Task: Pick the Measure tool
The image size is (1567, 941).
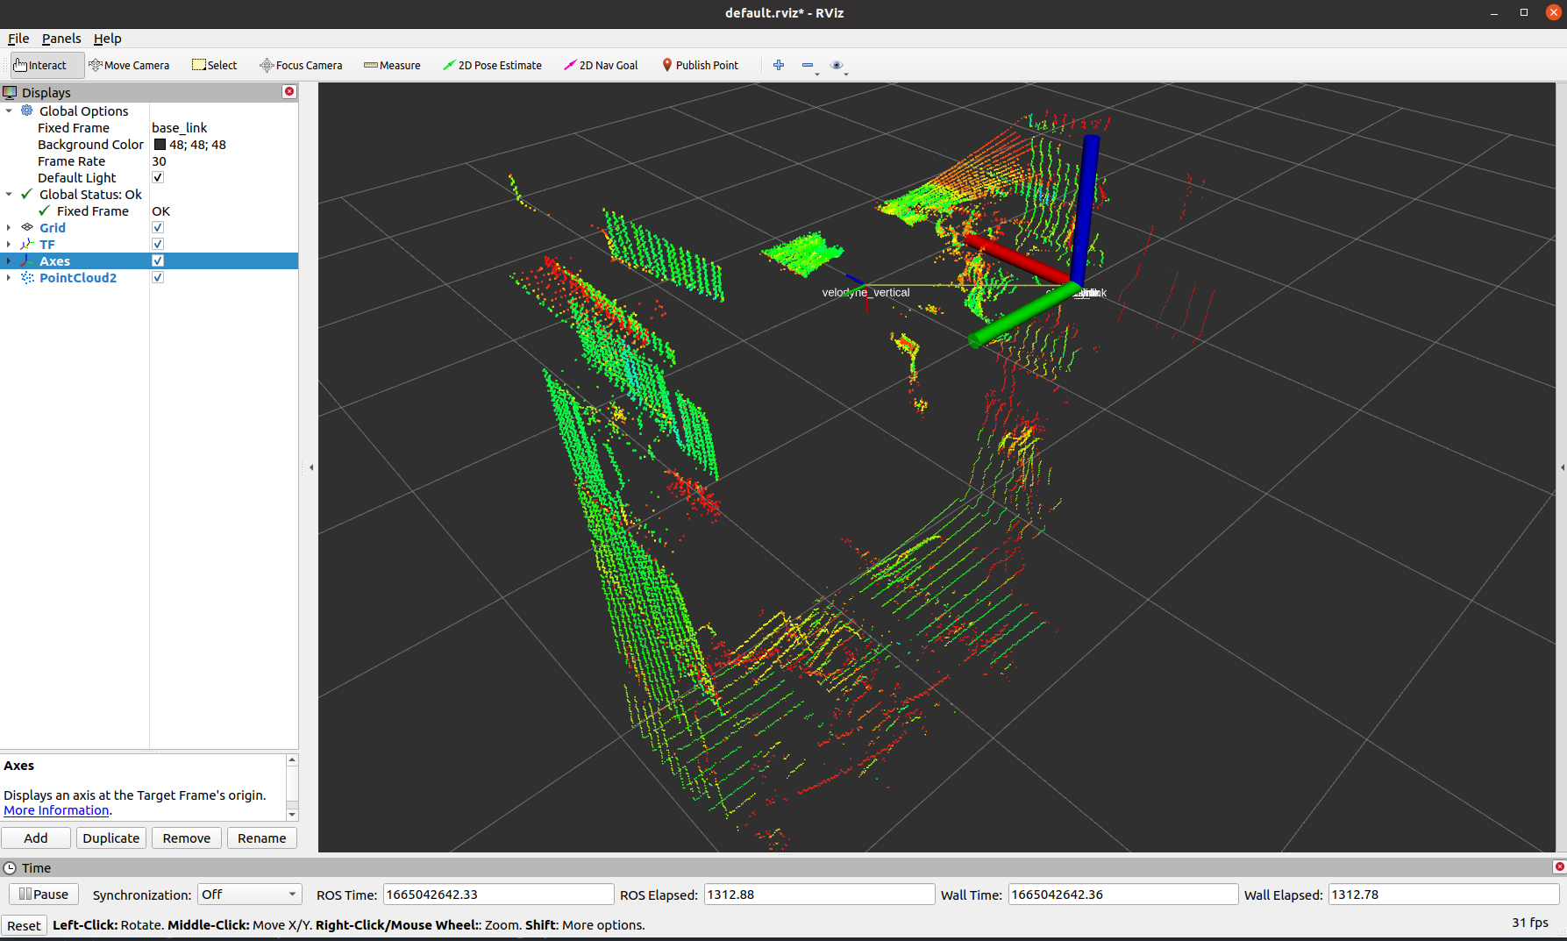Action: click(392, 65)
